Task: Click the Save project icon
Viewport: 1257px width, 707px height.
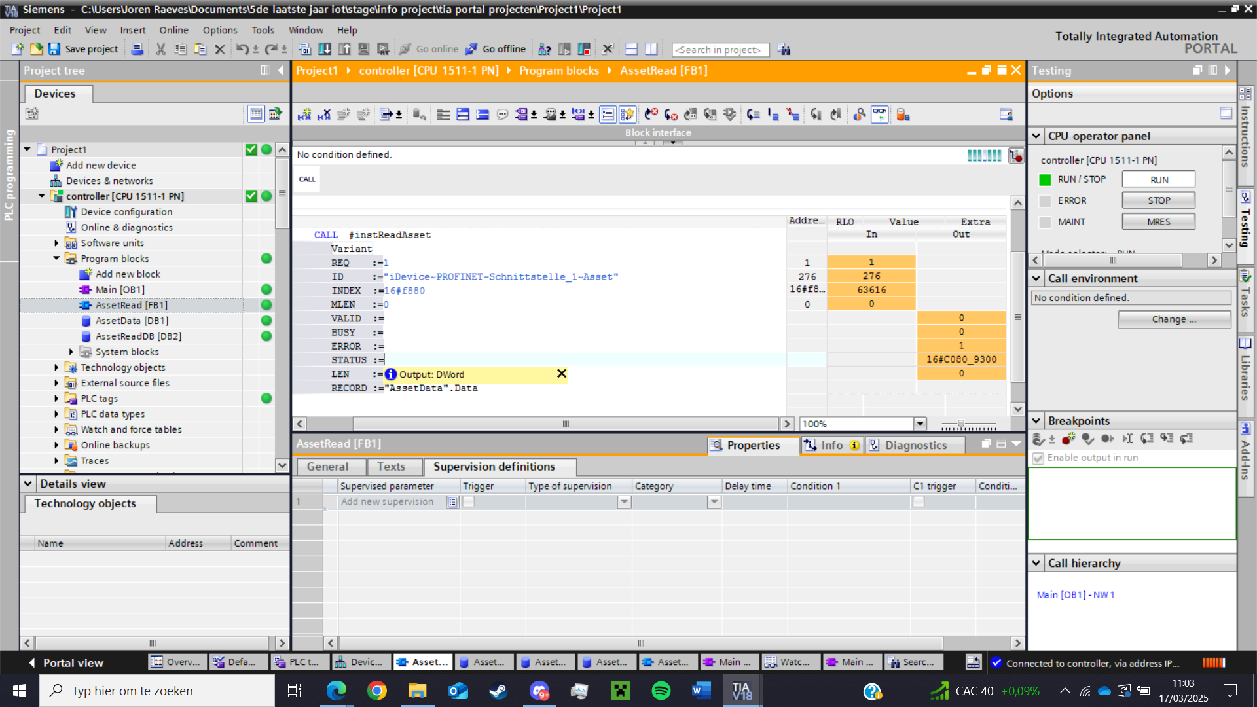Action: click(x=54, y=49)
